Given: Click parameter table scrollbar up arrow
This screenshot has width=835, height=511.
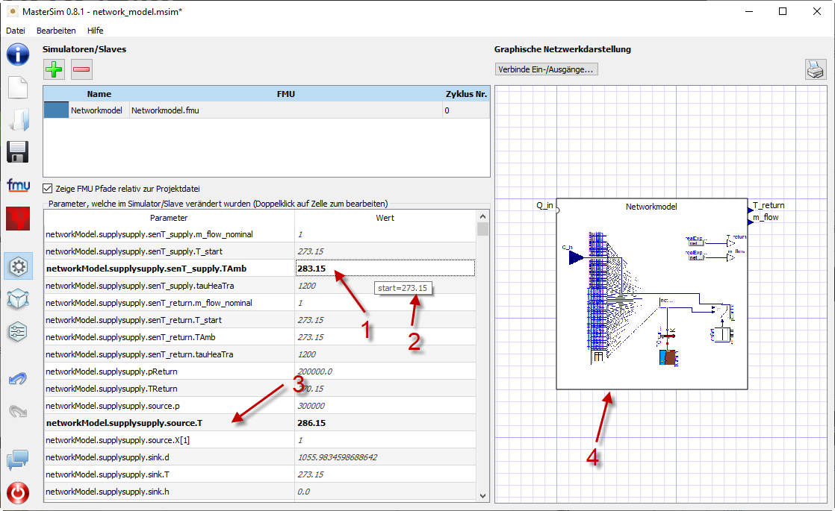Looking at the screenshot, I should (x=482, y=216).
